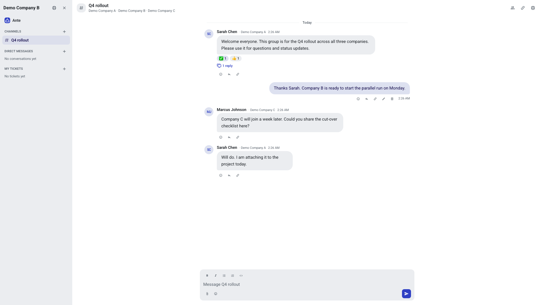
Task: Click the Q4 rollout hash icon in header
Action: pos(81,8)
